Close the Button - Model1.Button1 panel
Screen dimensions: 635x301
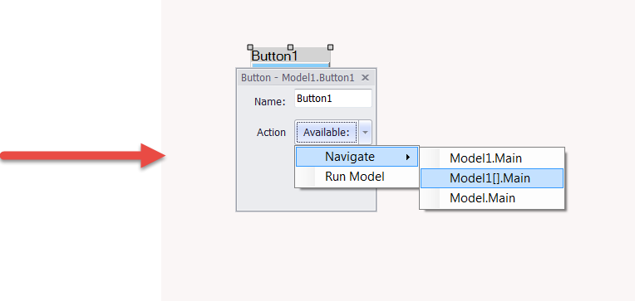pos(365,78)
